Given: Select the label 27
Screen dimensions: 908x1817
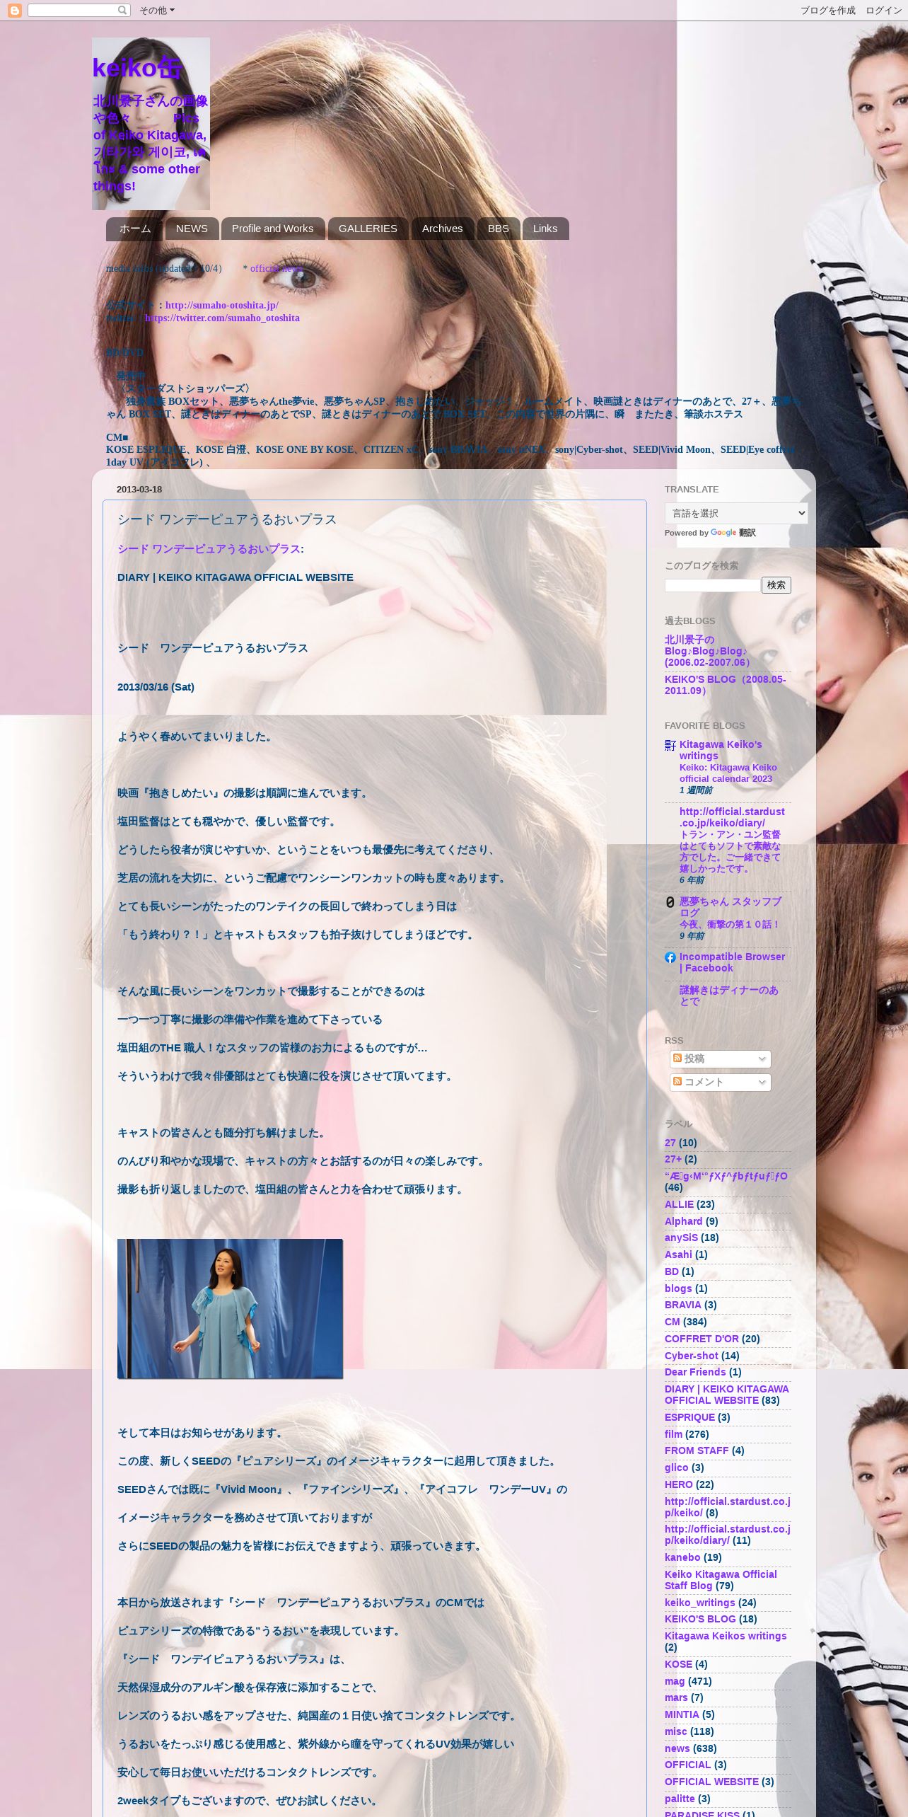Looking at the screenshot, I should [x=670, y=1143].
